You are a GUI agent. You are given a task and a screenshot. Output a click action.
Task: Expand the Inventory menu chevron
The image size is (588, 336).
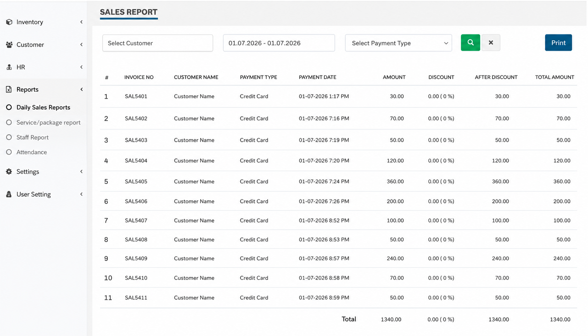click(x=82, y=22)
